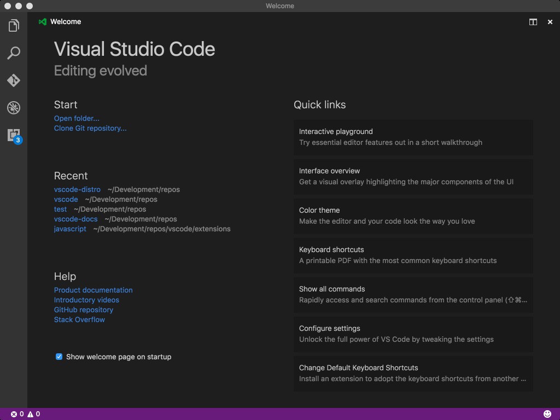Screen dimensions: 560x420
Task: Open the Search view icon
Action: (x=14, y=53)
